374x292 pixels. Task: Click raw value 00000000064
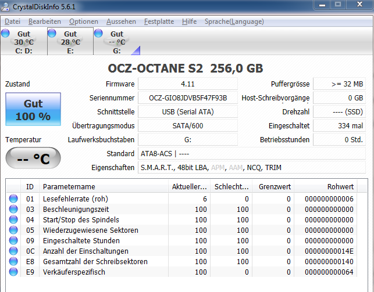coord(329,272)
